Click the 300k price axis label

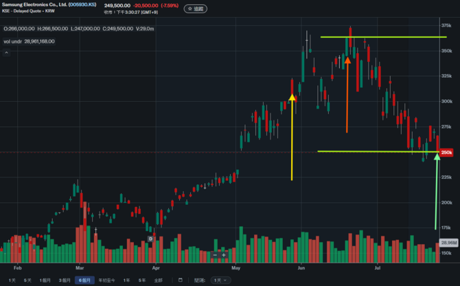pos(446,102)
